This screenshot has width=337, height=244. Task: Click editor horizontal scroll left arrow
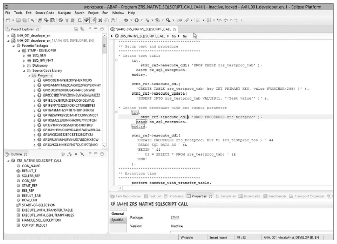pyautogui.click(x=120, y=188)
